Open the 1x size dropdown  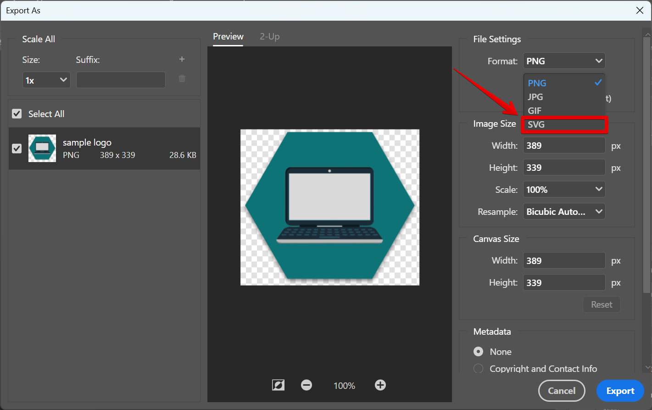pos(46,79)
